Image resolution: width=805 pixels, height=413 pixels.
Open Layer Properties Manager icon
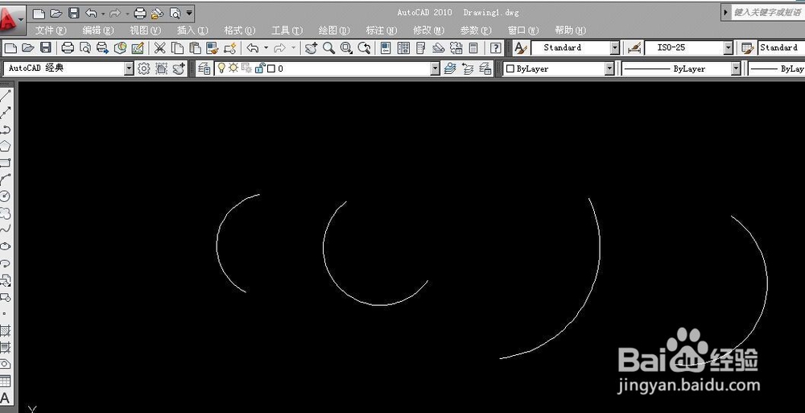tap(204, 68)
